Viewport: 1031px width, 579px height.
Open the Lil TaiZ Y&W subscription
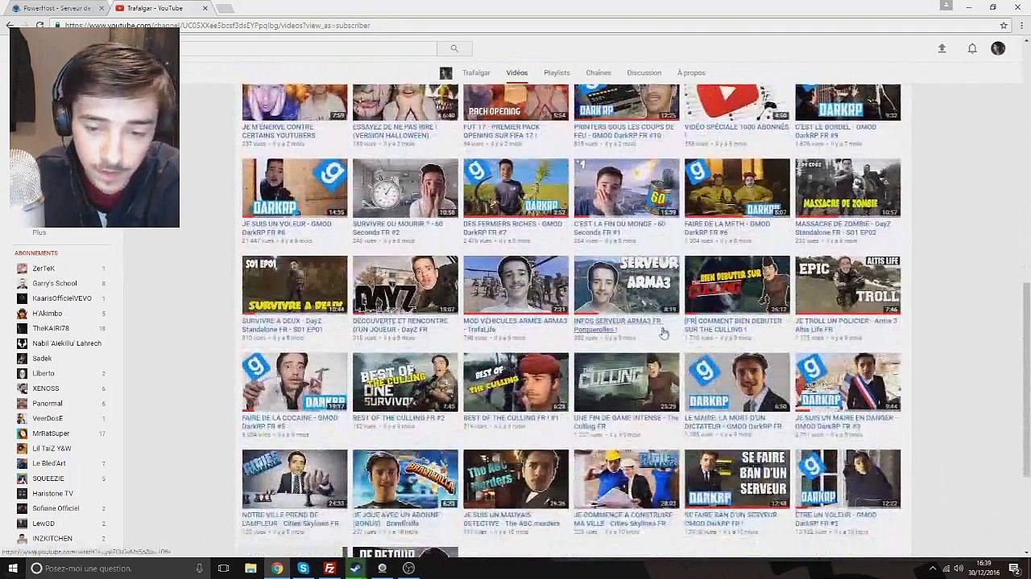coord(52,449)
